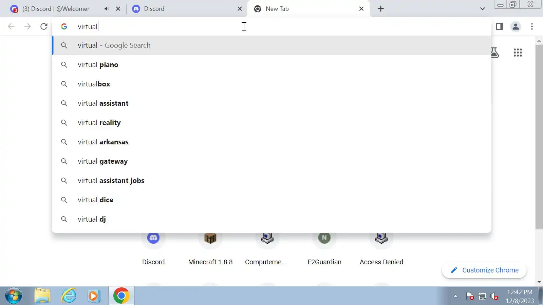Open the Windows Start menu

14,296
